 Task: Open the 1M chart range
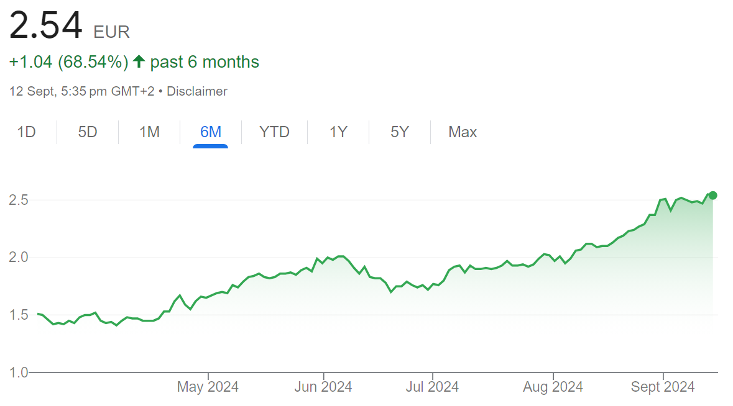150,132
